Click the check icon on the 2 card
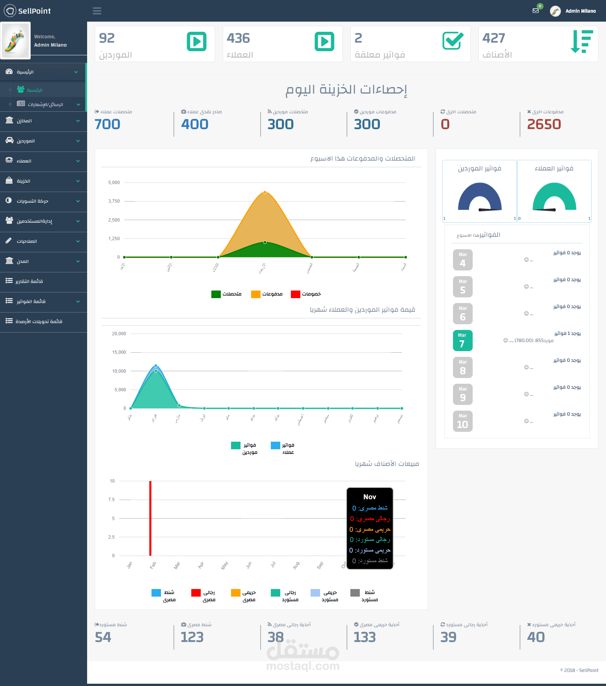Viewport: 606px width, 686px height. tap(453, 41)
